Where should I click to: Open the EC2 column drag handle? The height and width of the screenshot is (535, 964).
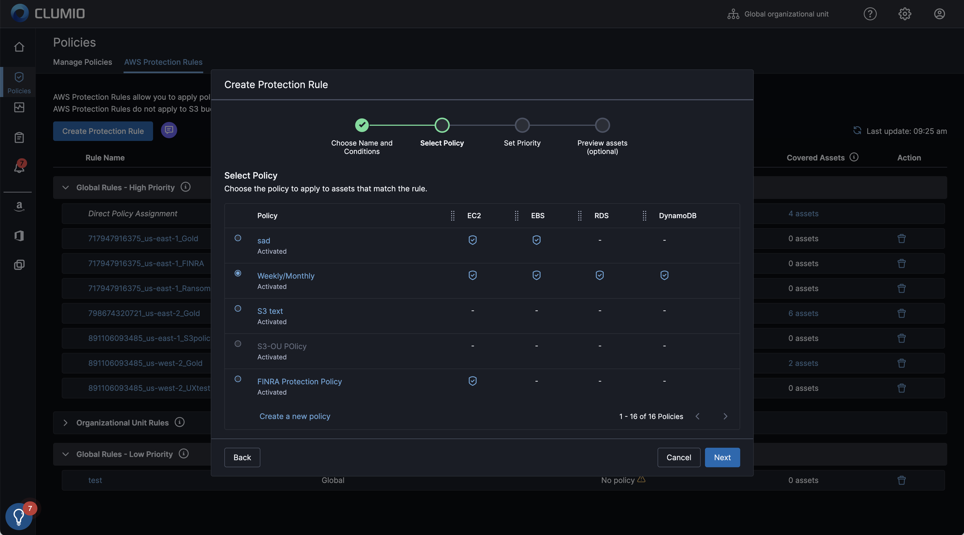tap(452, 216)
